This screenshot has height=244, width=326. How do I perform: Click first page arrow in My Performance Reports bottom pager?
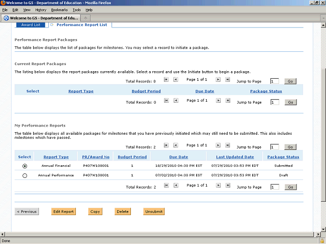[x=166, y=187]
